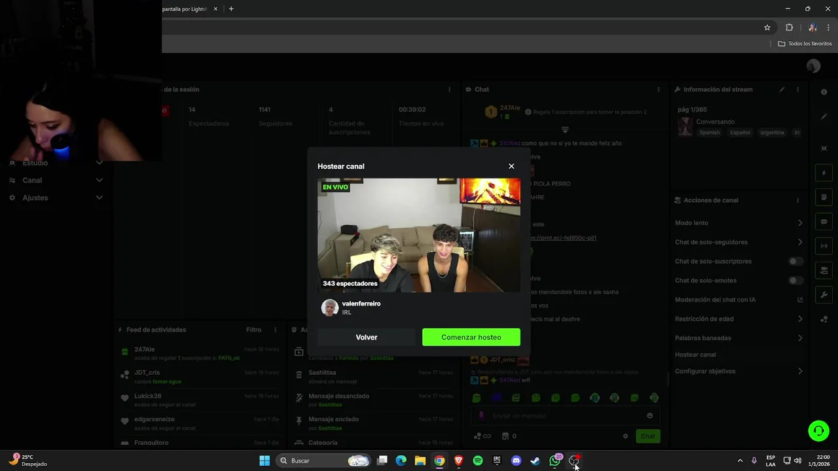Click the valenferreiro live stream preview
Screen dimensions: 838x471
coord(419,235)
